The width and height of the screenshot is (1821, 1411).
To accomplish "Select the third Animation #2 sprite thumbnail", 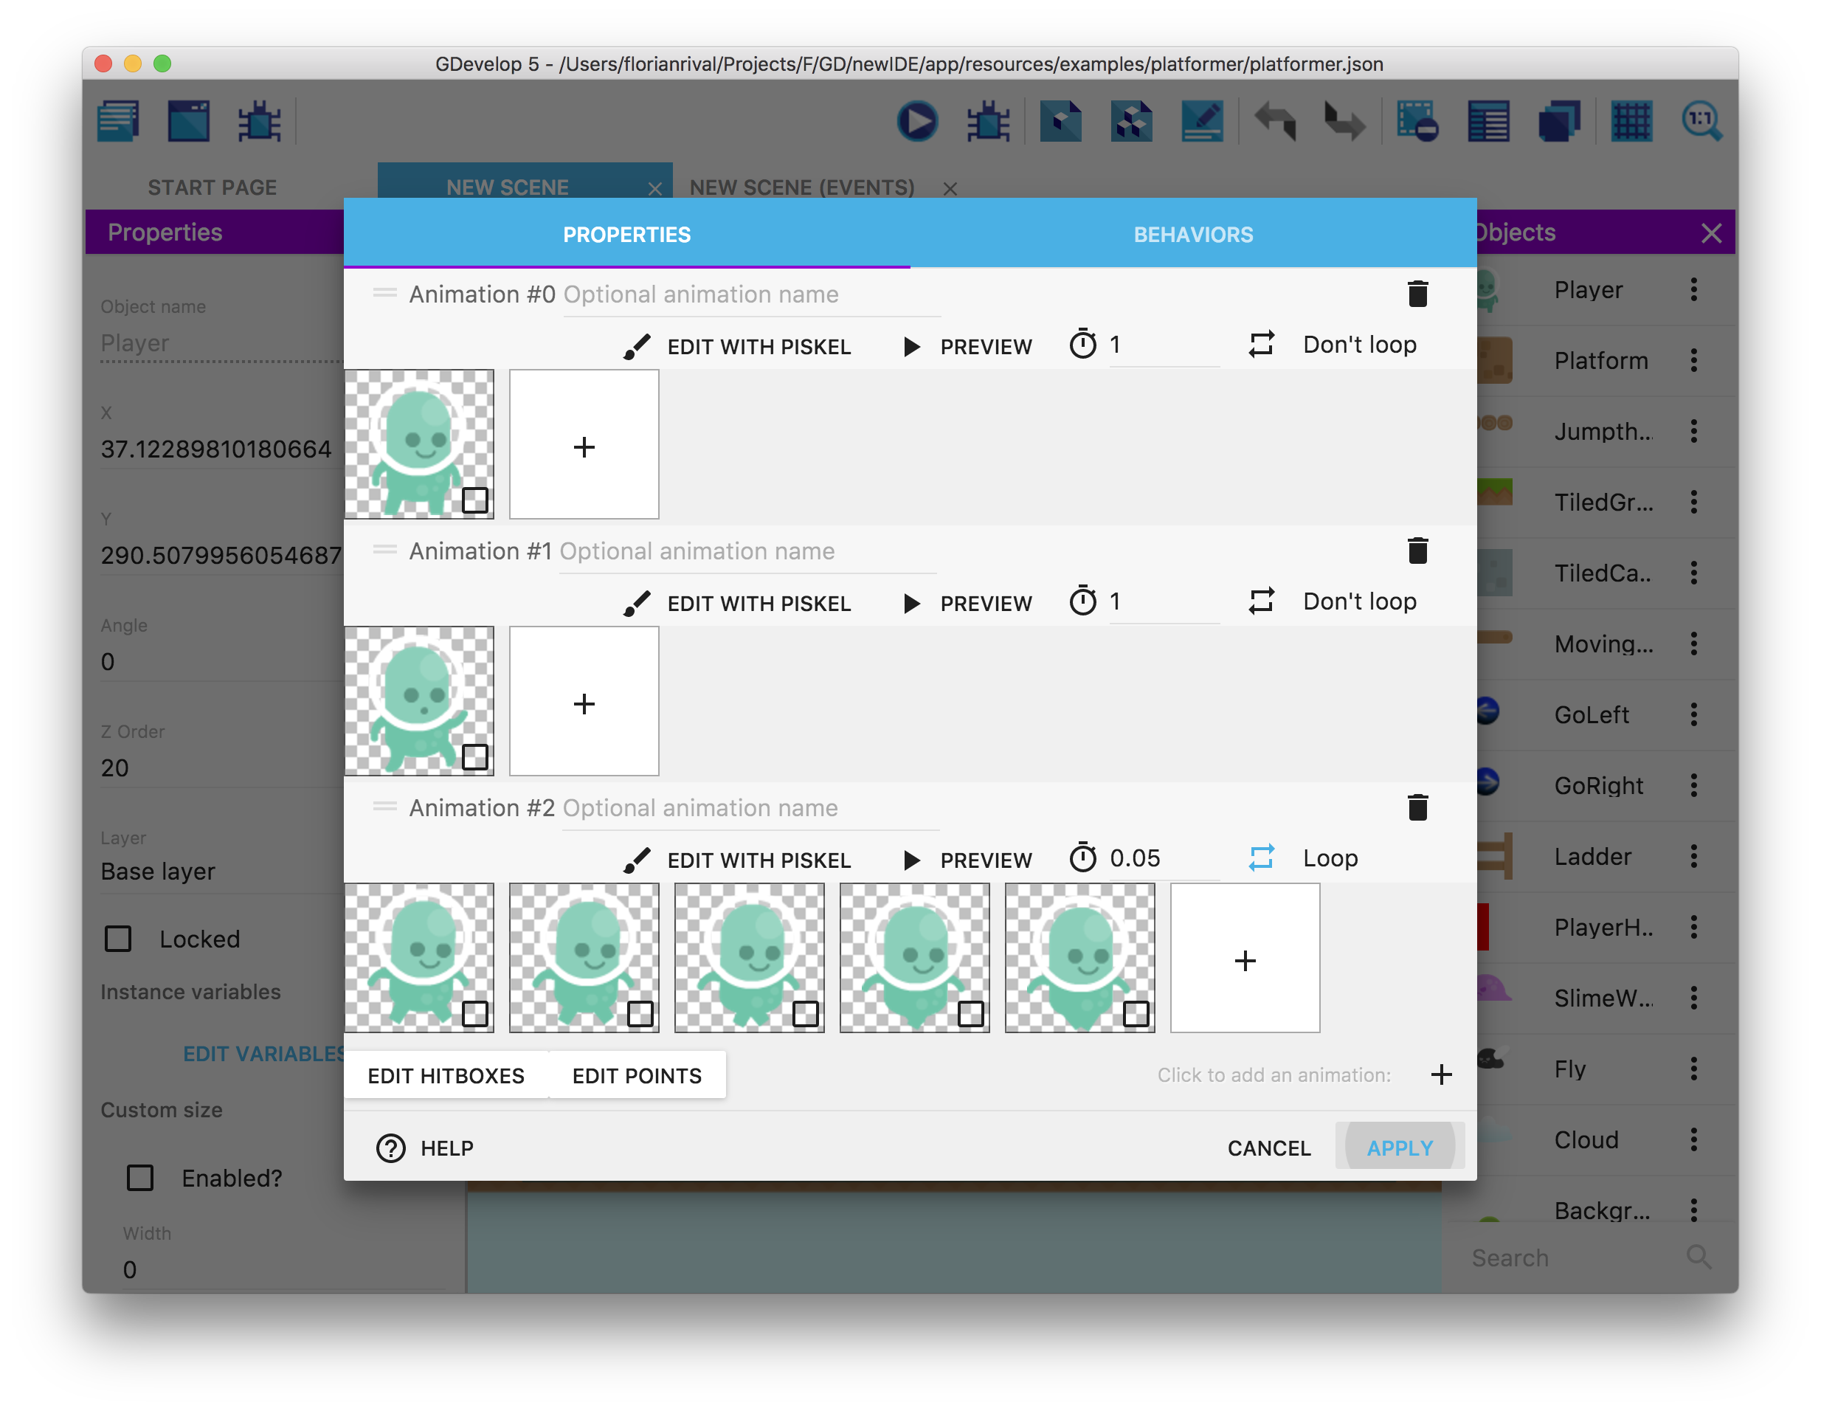I will [x=749, y=958].
